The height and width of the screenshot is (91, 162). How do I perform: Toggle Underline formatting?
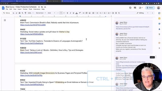coord(73,13)
